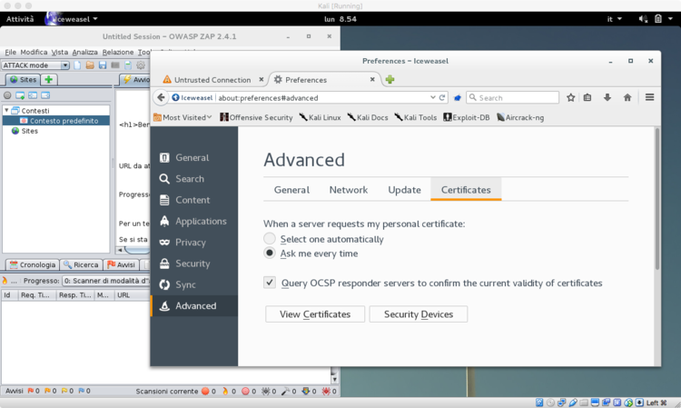
Task: Add new Sites tab with green plus
Action: click(x=48, y=80)
